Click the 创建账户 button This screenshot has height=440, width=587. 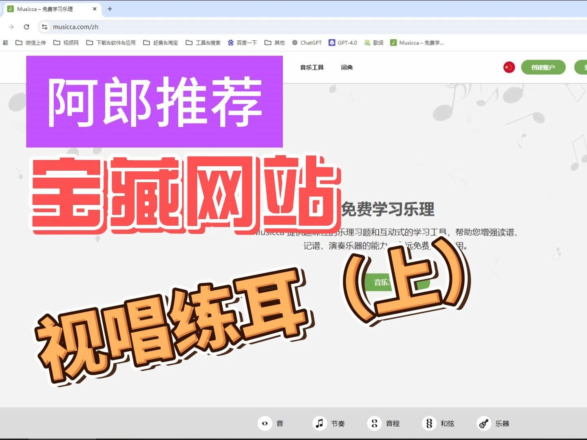[x=543, y=67]
